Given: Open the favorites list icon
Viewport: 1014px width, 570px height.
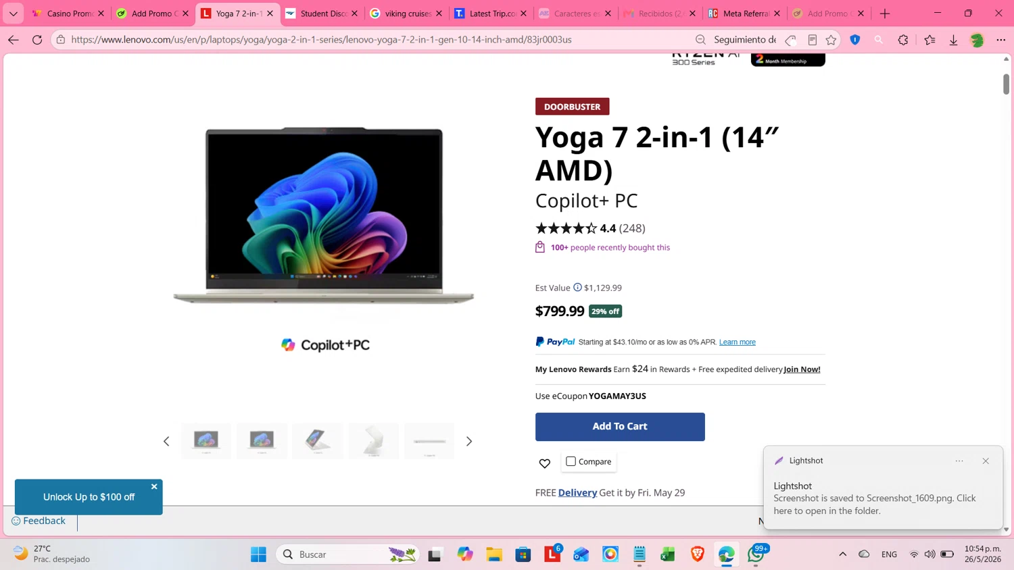Looking at the screenshot, I should click(930, 40).
